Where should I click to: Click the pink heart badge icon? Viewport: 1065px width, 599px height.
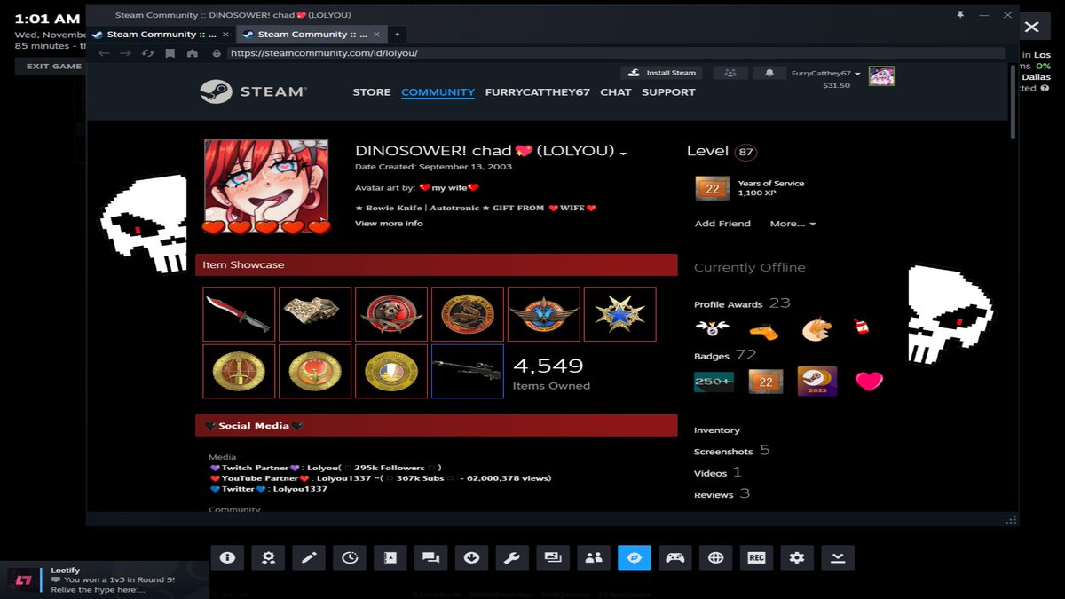[869, 382]
